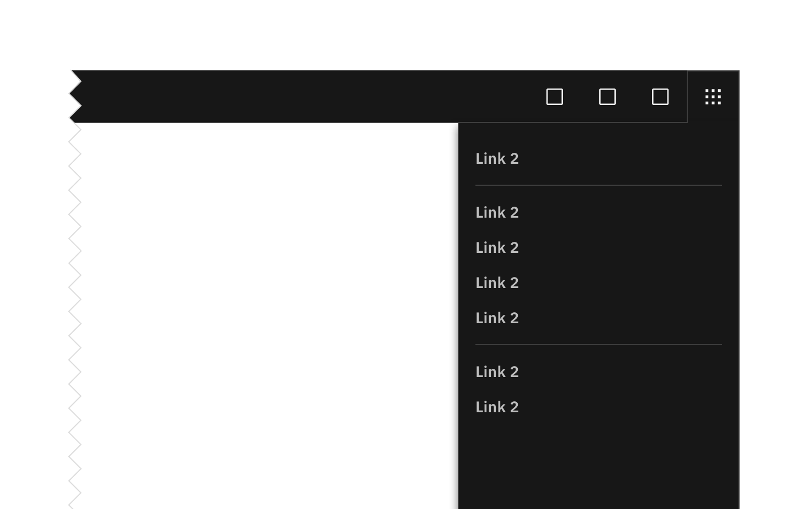Image resolution: width=810 pixels, height=509 pixels.
Task: Activate the highlighted grid icon above the panel
Action: point(713,97)
